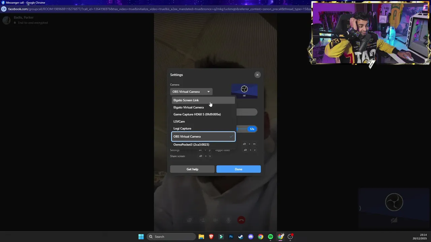Pick Game Capture HD60 S camera

click(x=203, y=114)
